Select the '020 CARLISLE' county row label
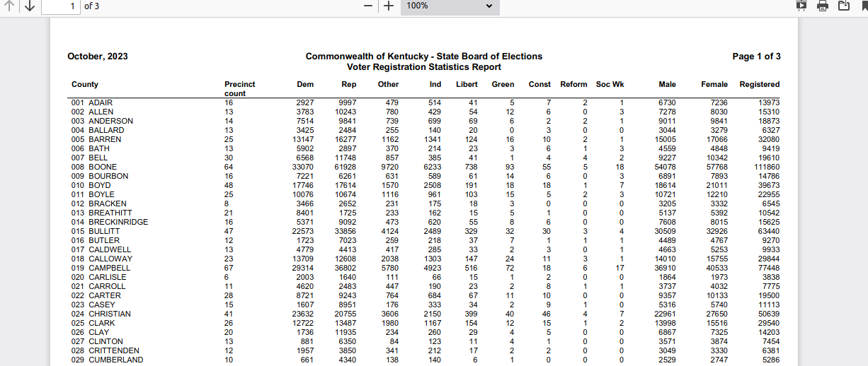 coord(99,277)
